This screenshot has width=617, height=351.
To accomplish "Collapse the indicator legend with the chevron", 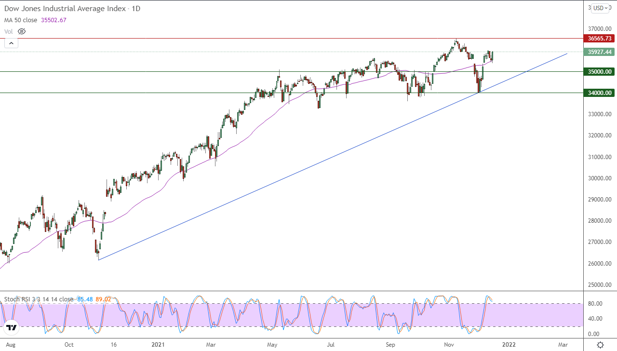I will point(11,43).
